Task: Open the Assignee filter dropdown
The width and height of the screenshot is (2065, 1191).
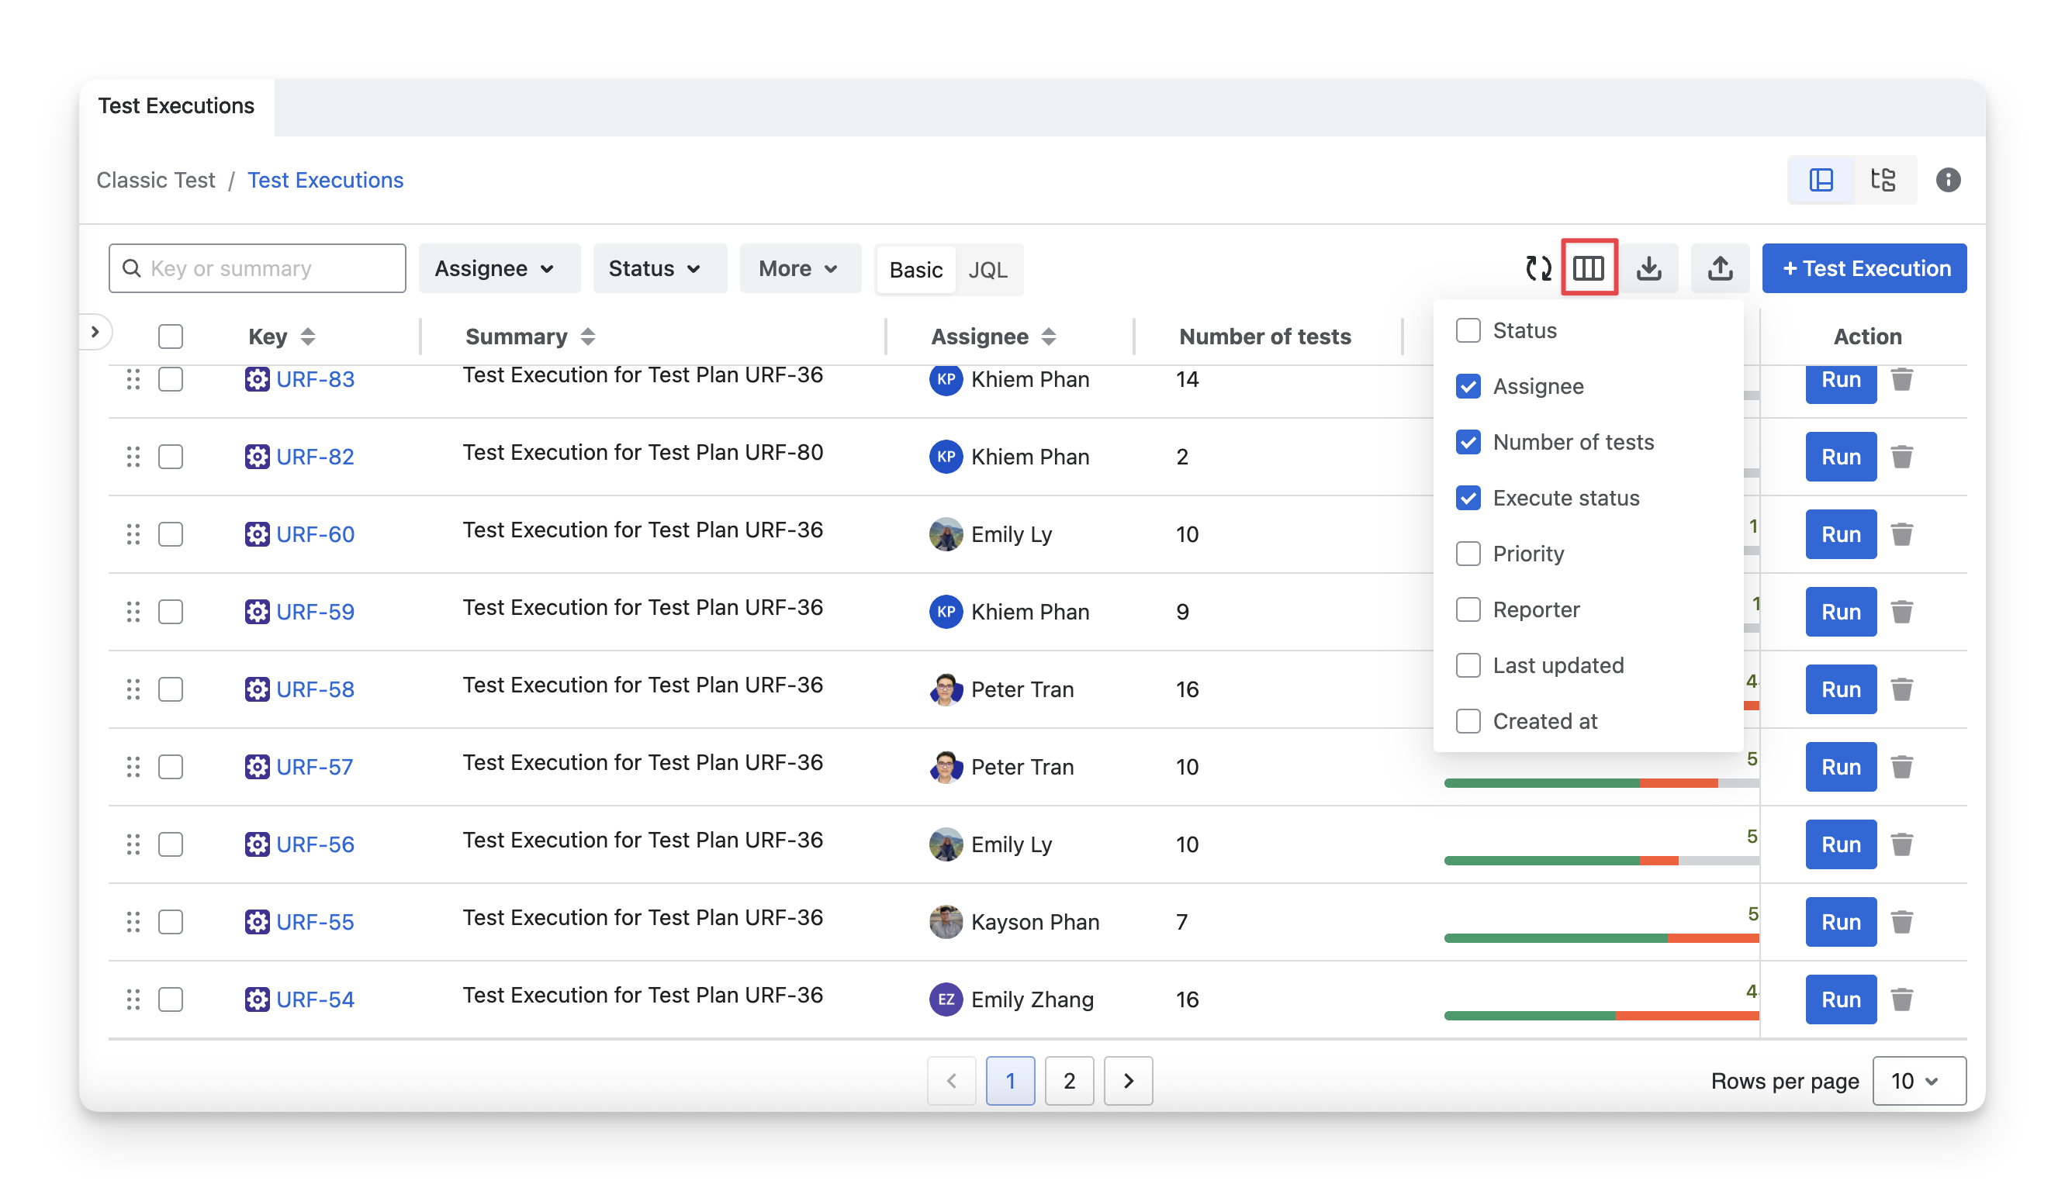Action: click(496, 268)
